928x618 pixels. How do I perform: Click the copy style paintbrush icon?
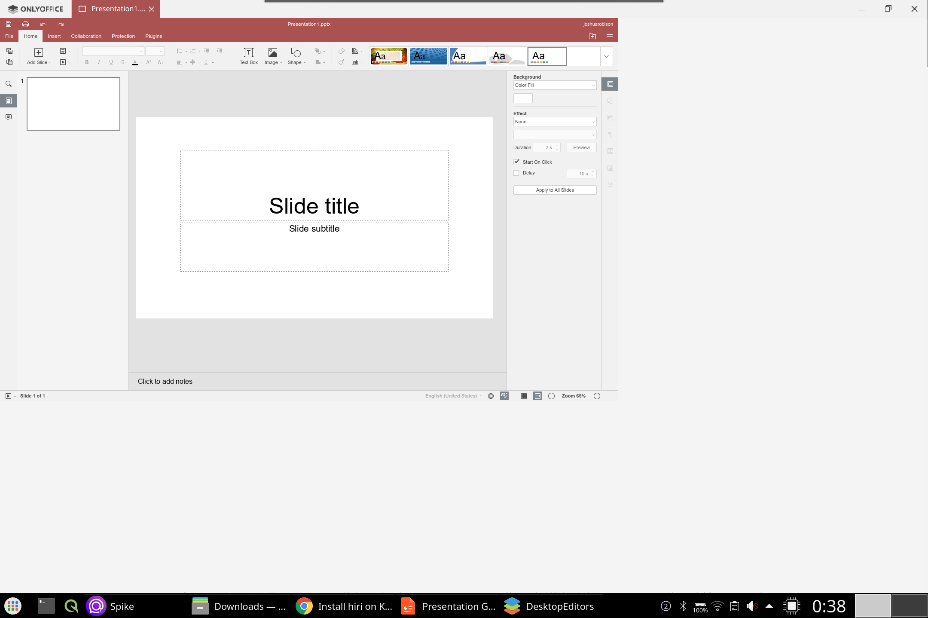point(341,62)
